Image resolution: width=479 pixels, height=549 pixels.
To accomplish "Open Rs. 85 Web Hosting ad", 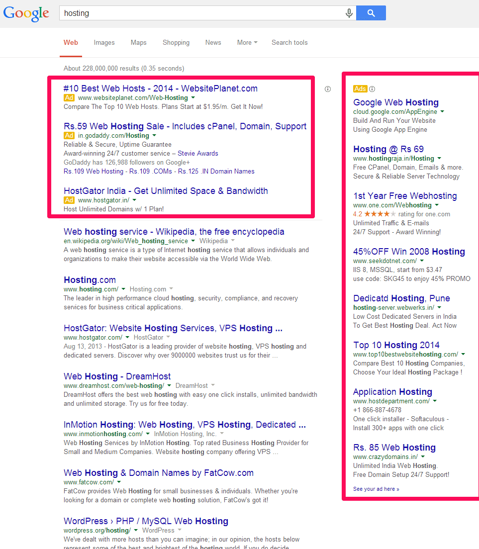I will pos(394,448).
